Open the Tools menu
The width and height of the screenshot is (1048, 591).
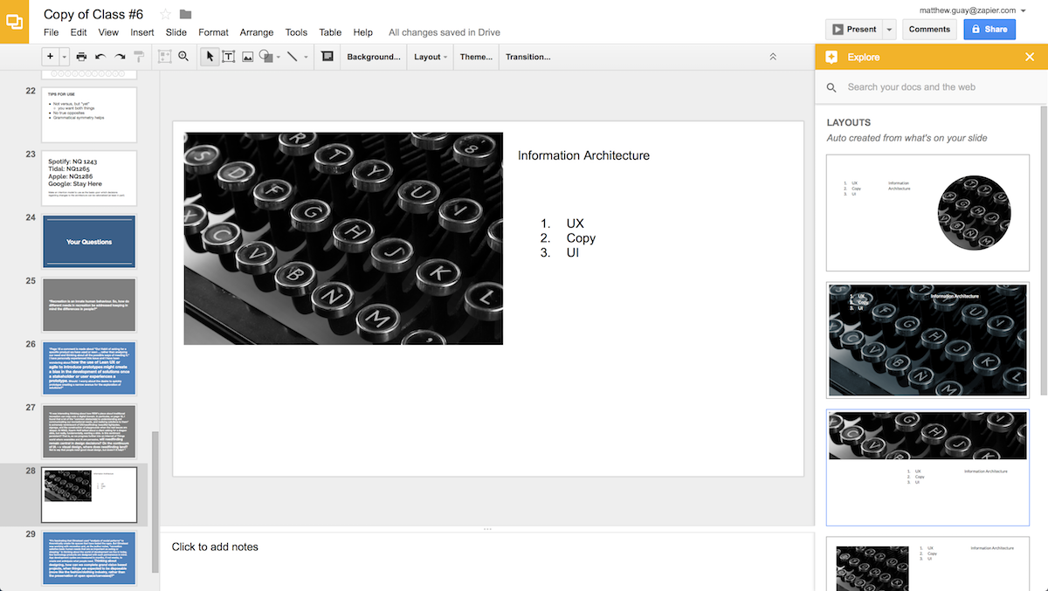click(x=296, y=32)
